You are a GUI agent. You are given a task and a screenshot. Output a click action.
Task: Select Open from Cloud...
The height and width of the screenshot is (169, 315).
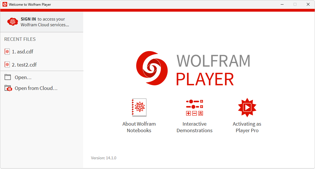tap(36, 88)
